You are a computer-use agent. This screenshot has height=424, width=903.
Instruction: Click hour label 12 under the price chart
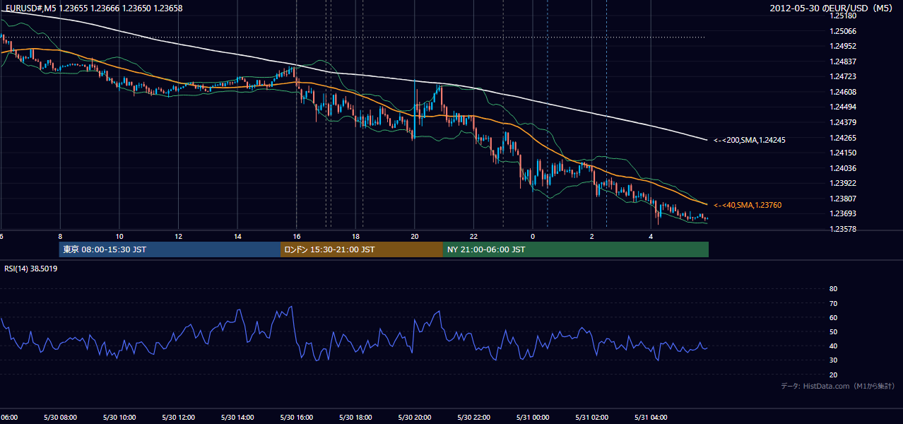(x=178, y=237)
